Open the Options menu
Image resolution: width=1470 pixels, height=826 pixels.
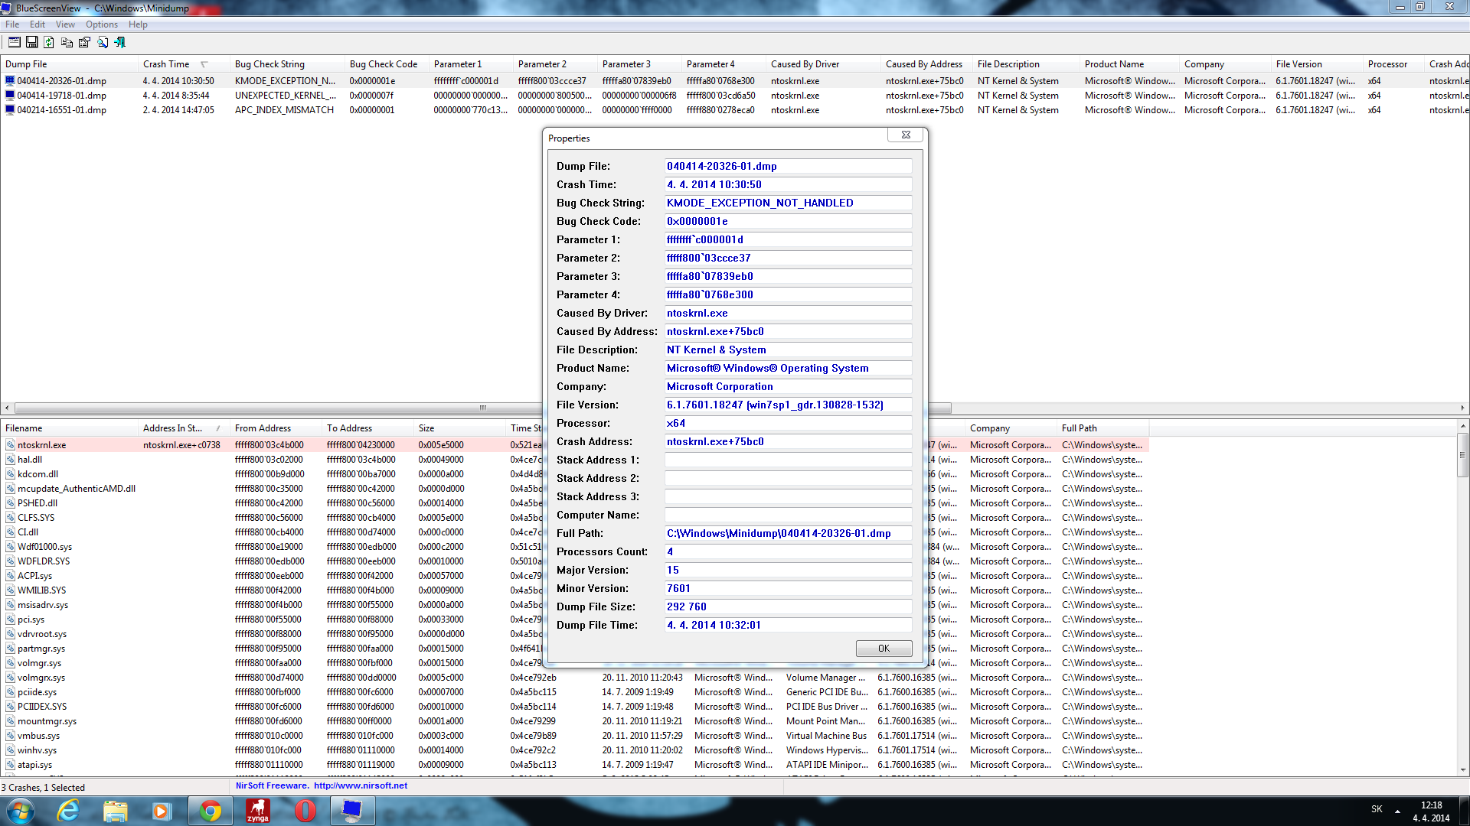(x=101, y=24)
